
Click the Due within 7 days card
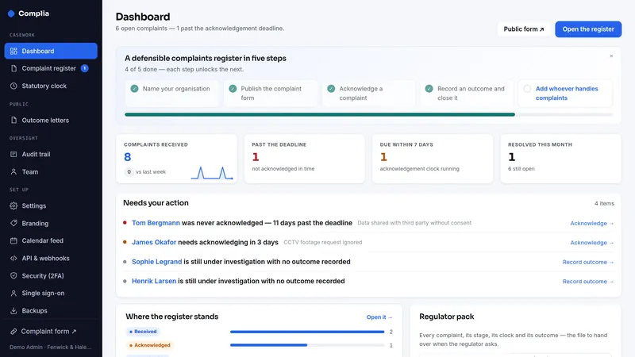point(433,159)
